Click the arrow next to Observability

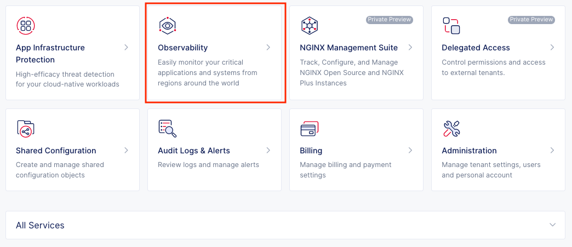coord(268,48)
